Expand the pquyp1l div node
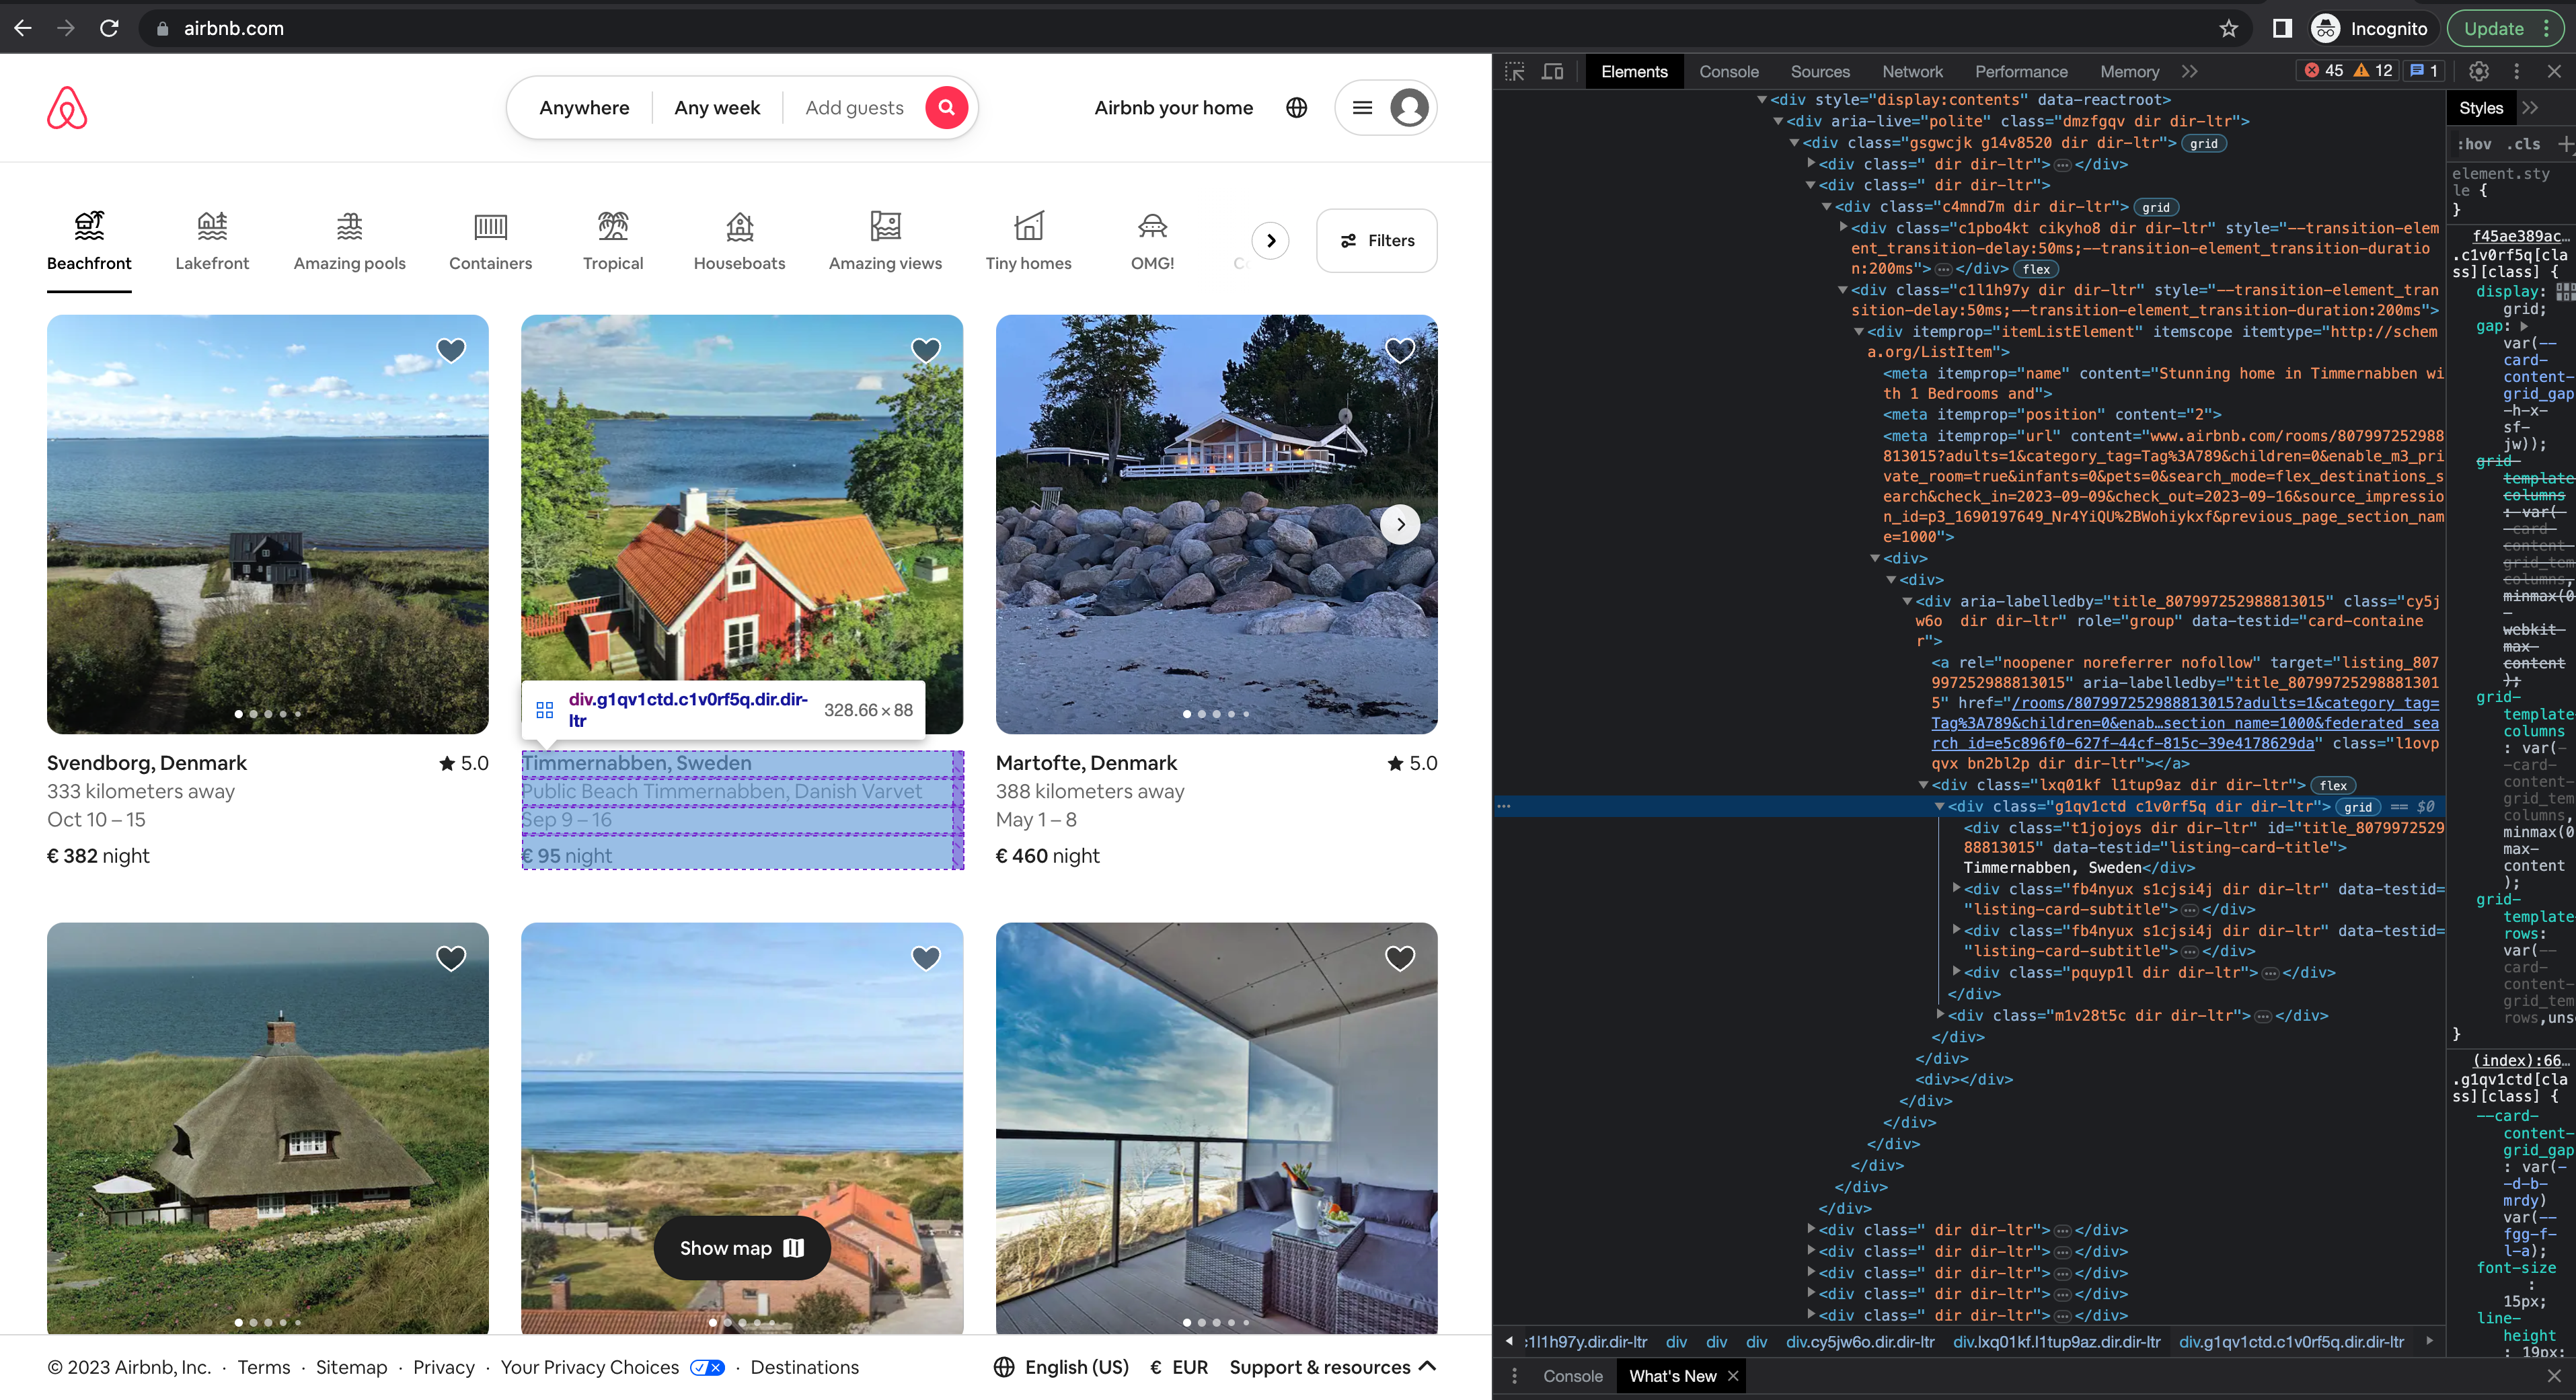 tap(1956, 971)
